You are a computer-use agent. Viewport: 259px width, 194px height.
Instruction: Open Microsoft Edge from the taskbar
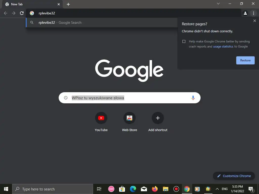133,189
